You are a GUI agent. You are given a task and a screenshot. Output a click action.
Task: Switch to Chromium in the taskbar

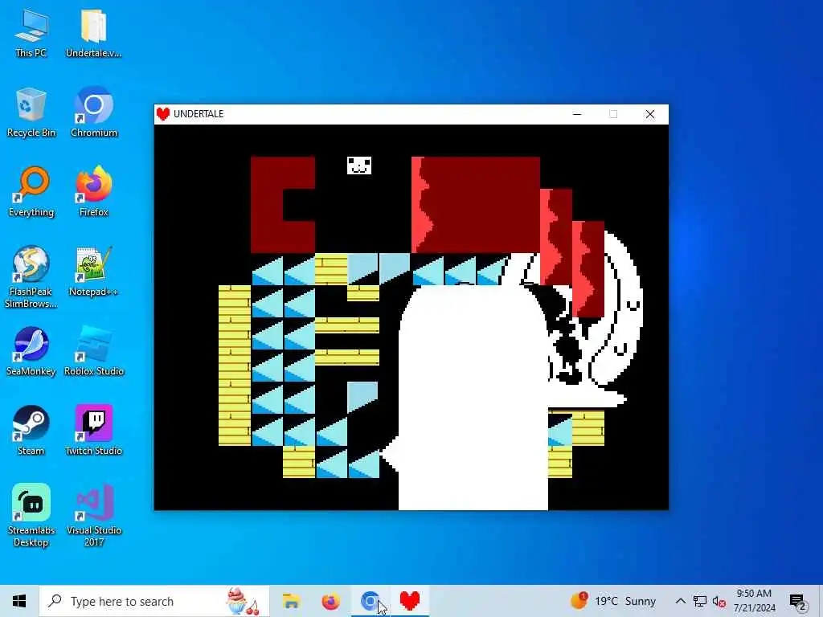click(370, 601)
